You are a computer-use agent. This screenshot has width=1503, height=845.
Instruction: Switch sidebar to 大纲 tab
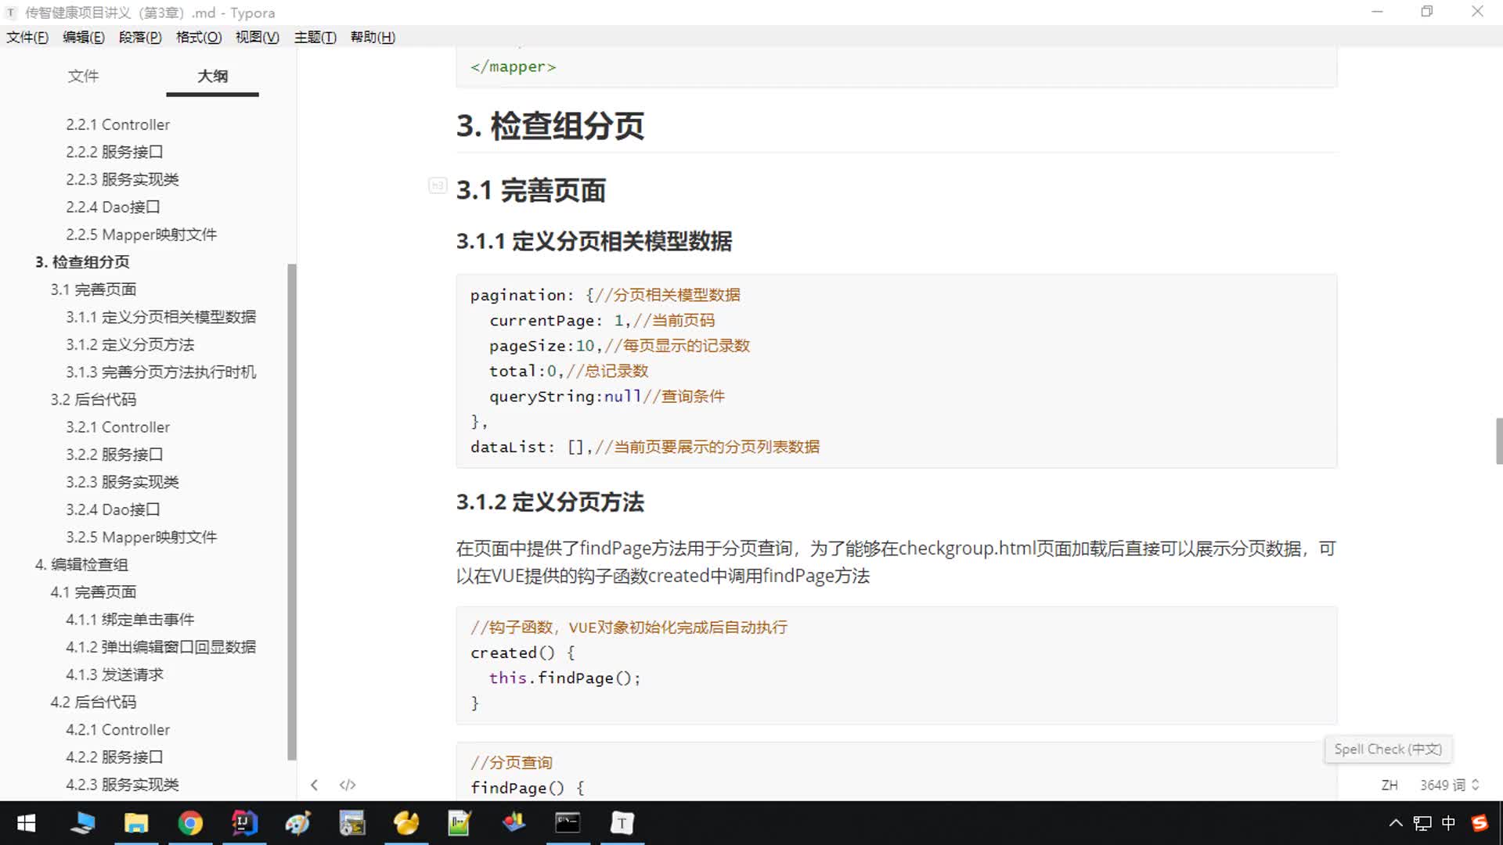[x=212, y=76]
